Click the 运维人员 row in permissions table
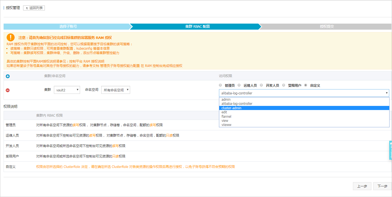This screenshot has width=392, height=197. pos(197,136)
